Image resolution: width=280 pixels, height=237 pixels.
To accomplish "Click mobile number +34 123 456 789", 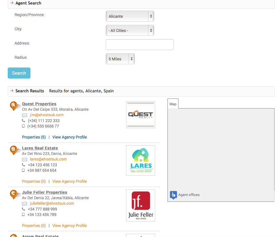I will click(x=42, y=215).
